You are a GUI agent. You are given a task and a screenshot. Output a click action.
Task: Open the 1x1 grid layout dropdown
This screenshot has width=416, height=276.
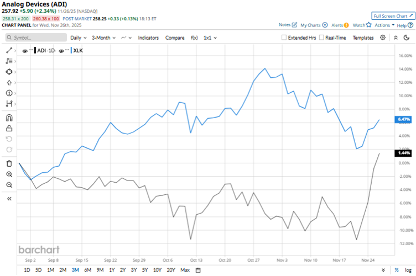210,38
